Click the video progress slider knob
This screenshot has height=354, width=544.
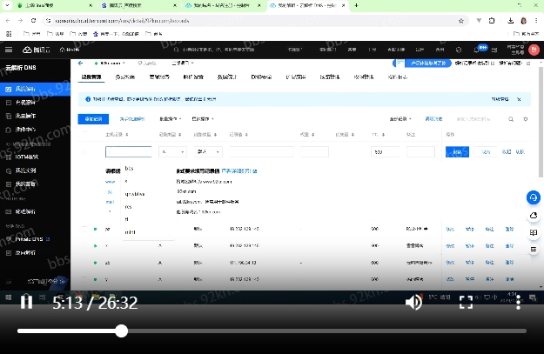(x=122, y=331)
